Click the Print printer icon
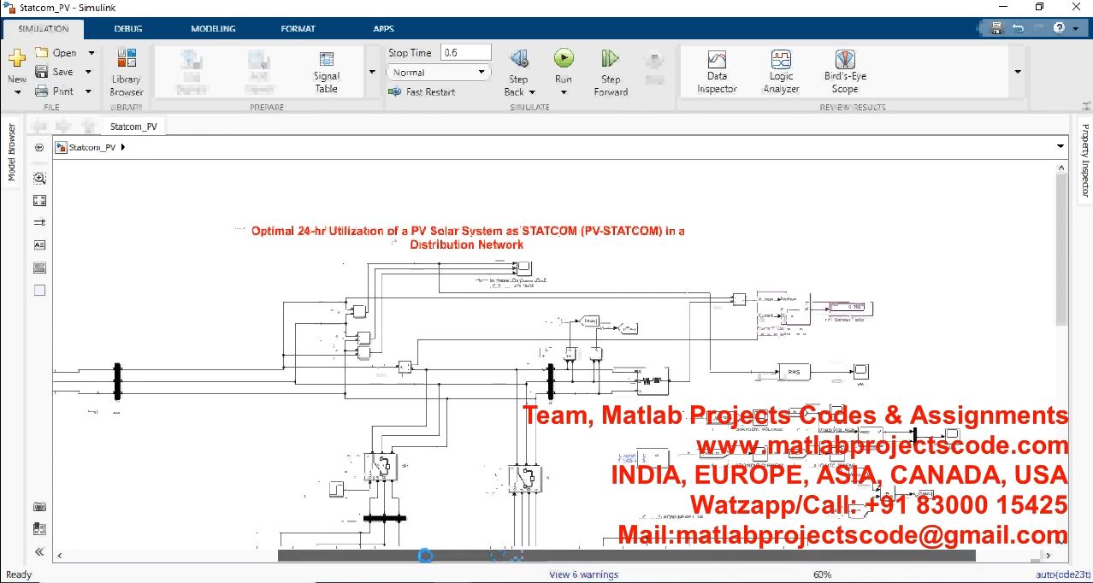Screen dimensions: 1093x583 (x=41, y=91)
